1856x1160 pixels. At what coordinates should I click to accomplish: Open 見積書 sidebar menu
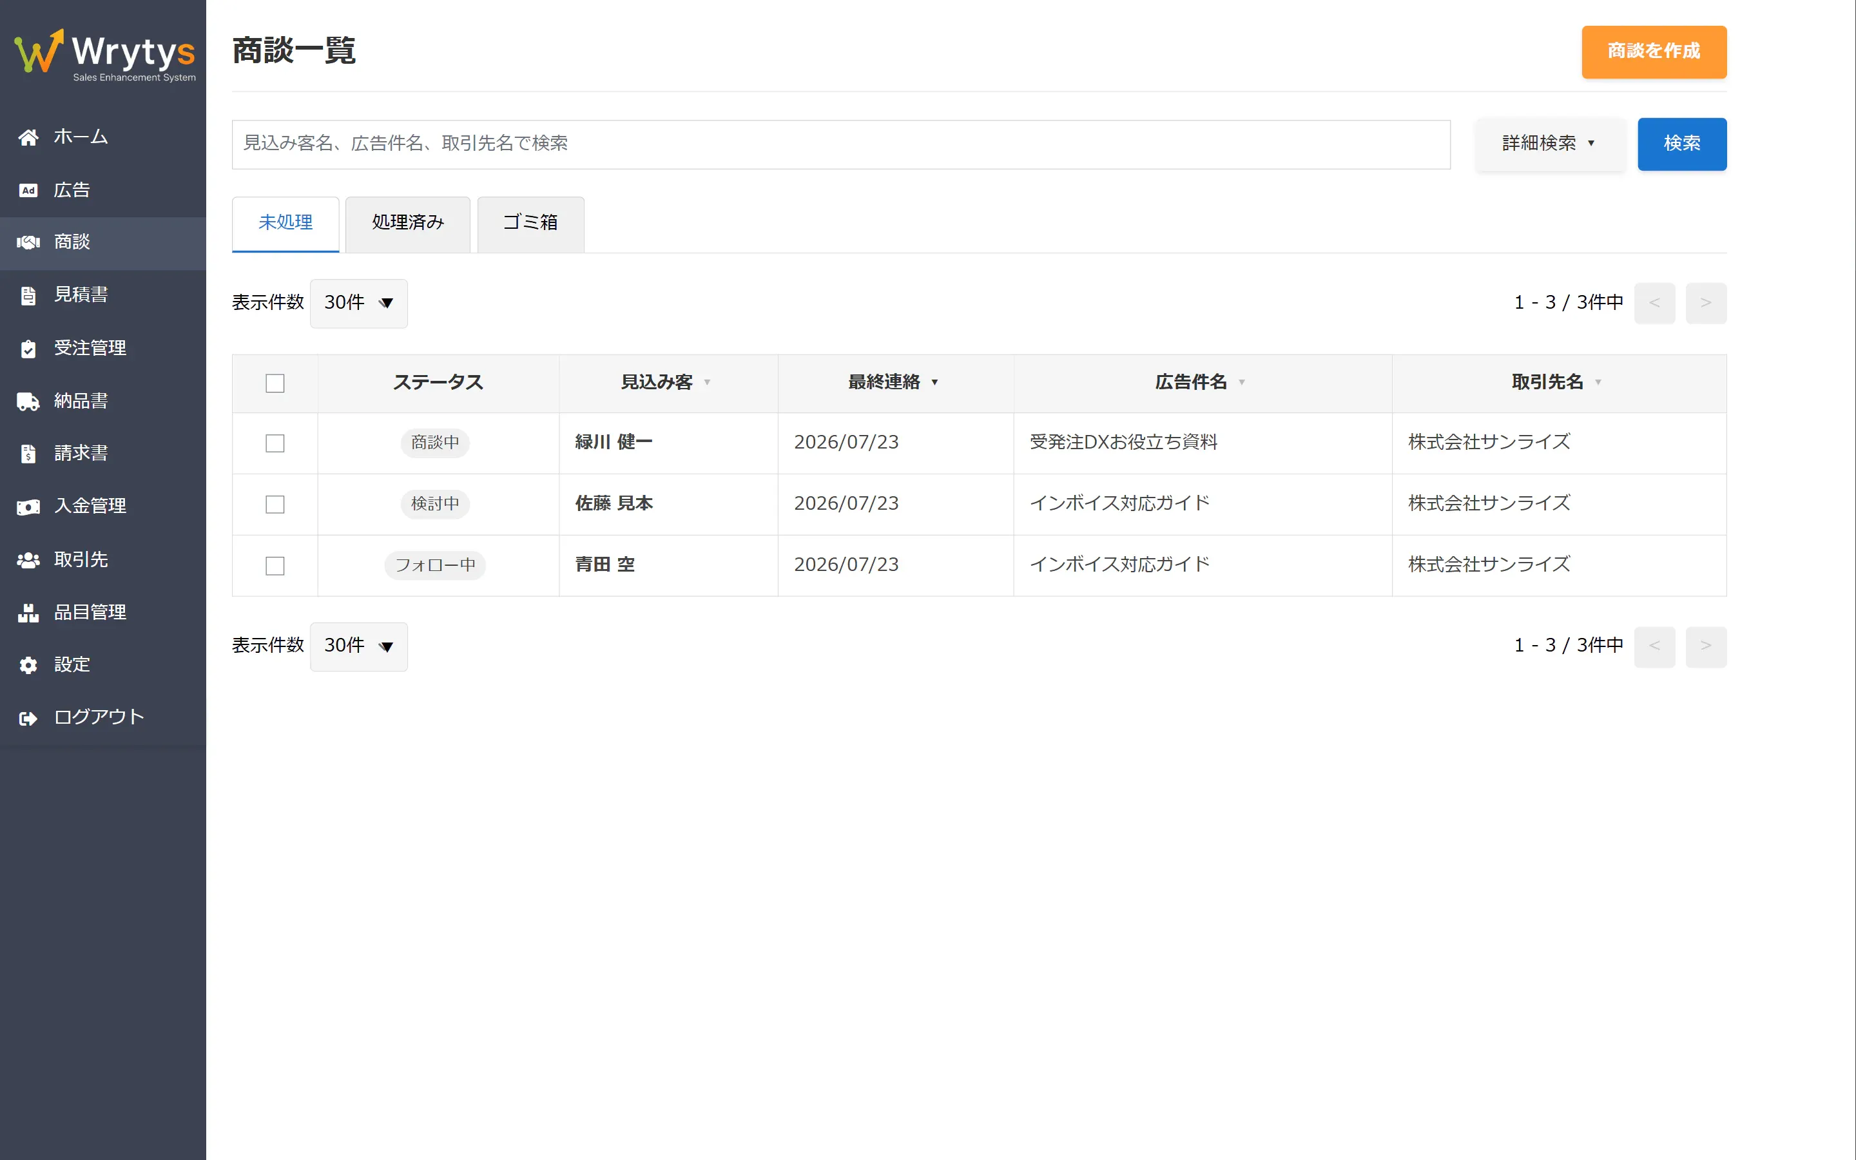point(102,295)
